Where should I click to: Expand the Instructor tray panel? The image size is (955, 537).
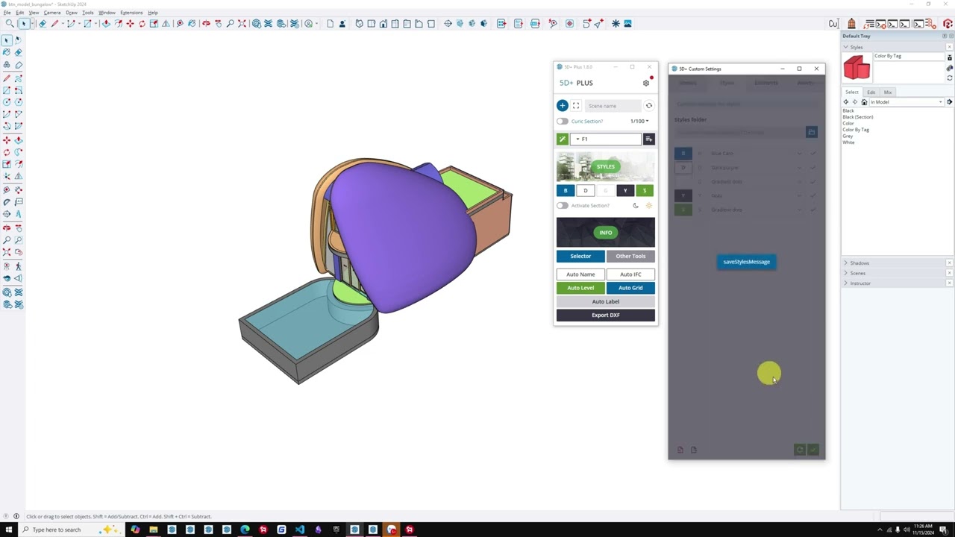[846, 283]
